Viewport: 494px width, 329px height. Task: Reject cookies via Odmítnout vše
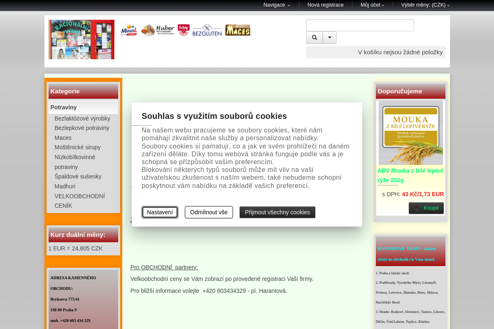tap(209, 212)
